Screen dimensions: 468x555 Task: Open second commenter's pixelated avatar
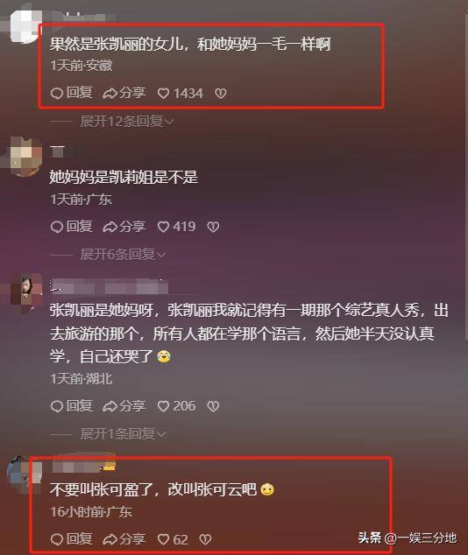click(25, 157)
